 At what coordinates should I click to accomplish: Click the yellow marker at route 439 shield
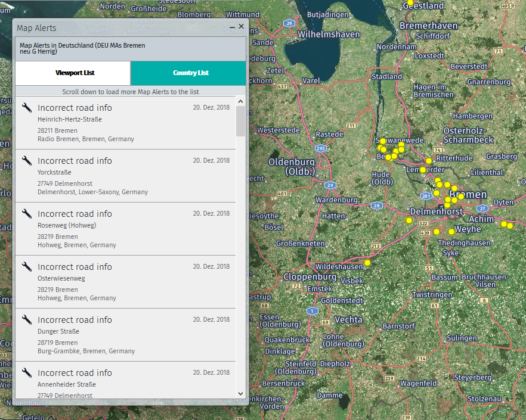click(x=437, y=232)
